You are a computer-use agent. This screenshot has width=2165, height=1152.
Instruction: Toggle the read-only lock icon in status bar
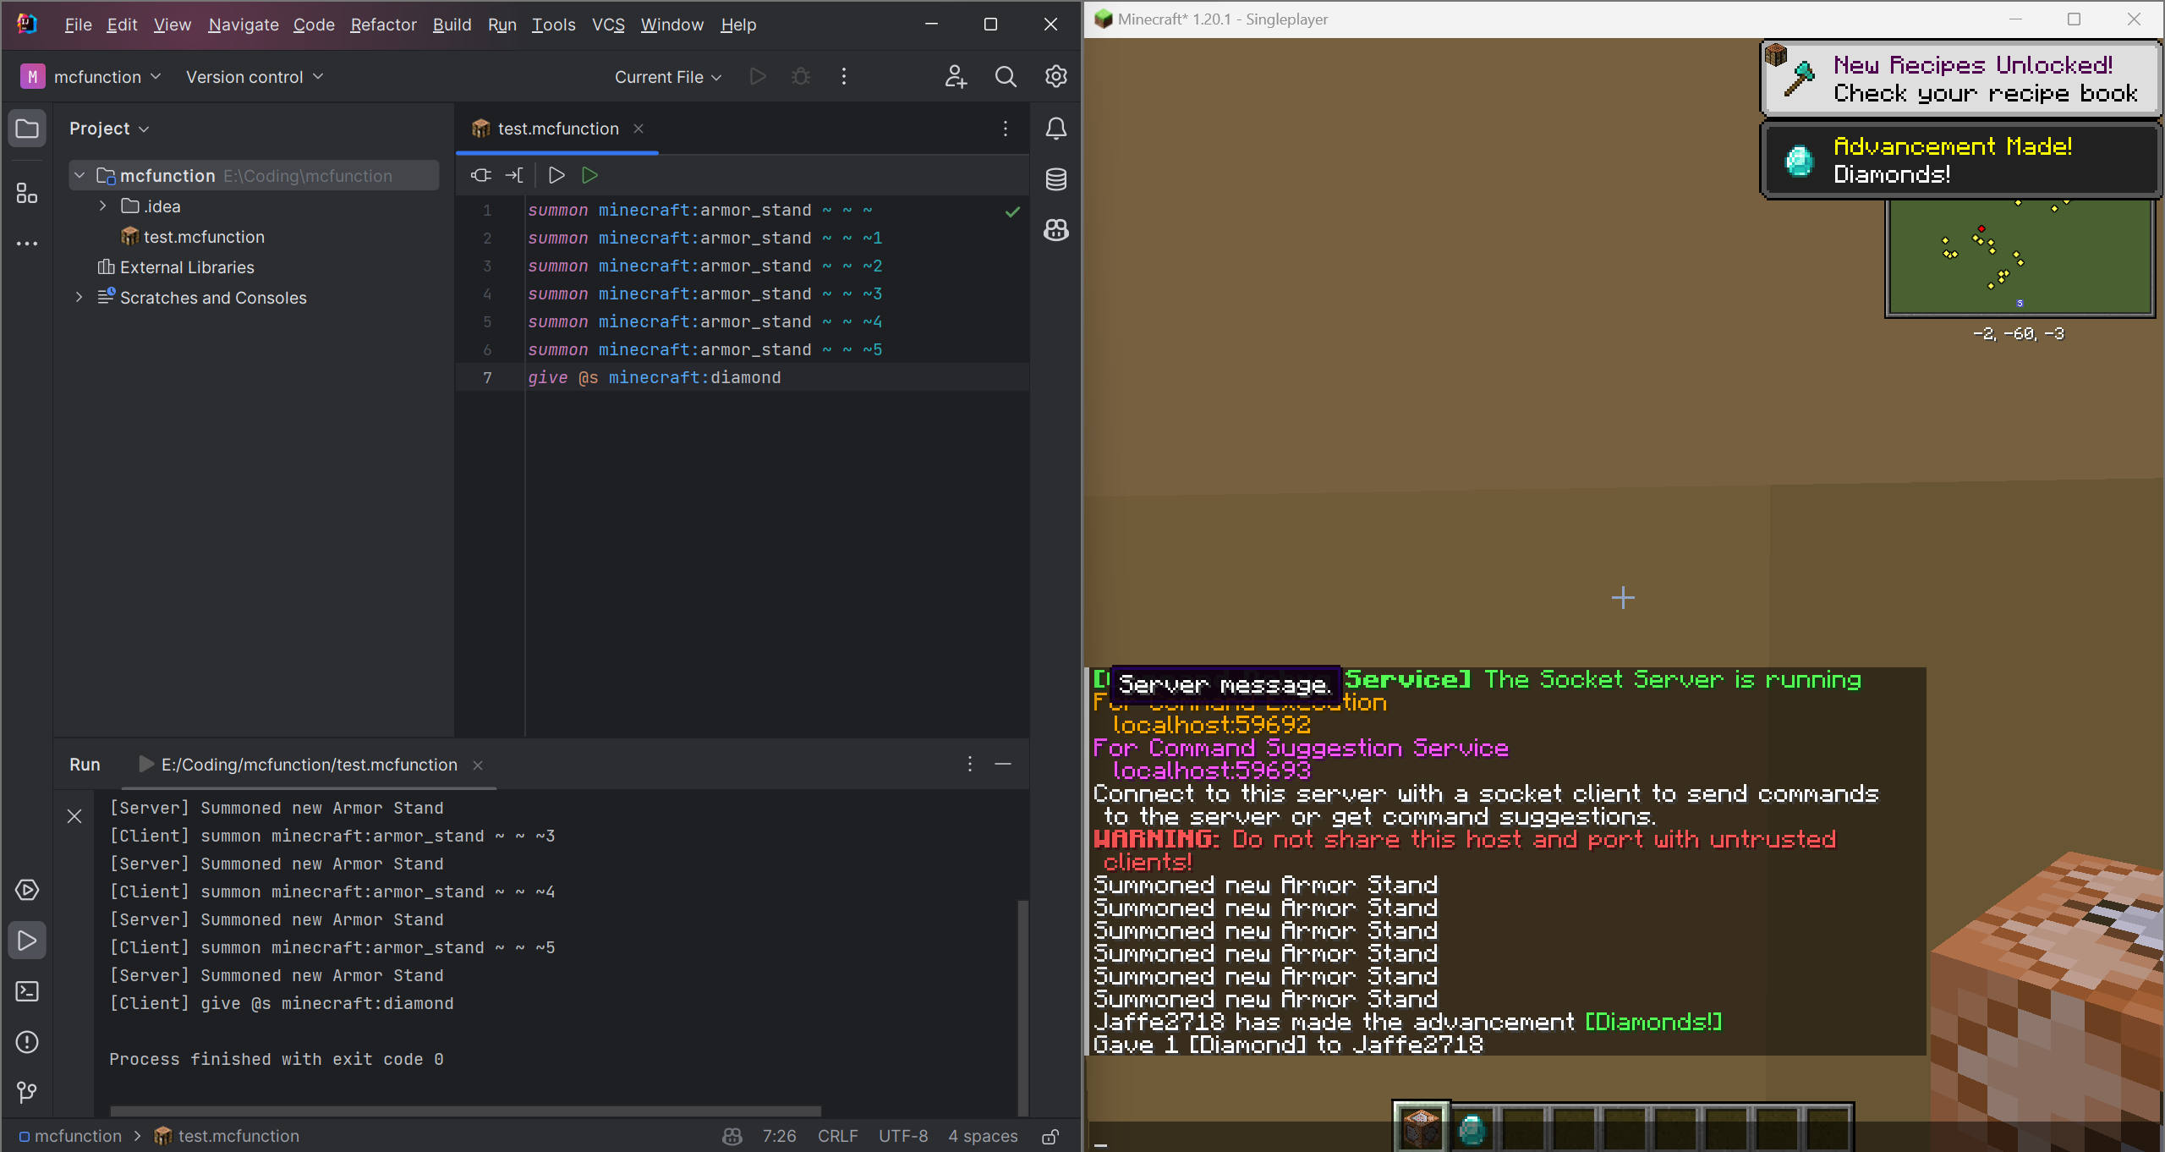(x=1050, y=1136)
